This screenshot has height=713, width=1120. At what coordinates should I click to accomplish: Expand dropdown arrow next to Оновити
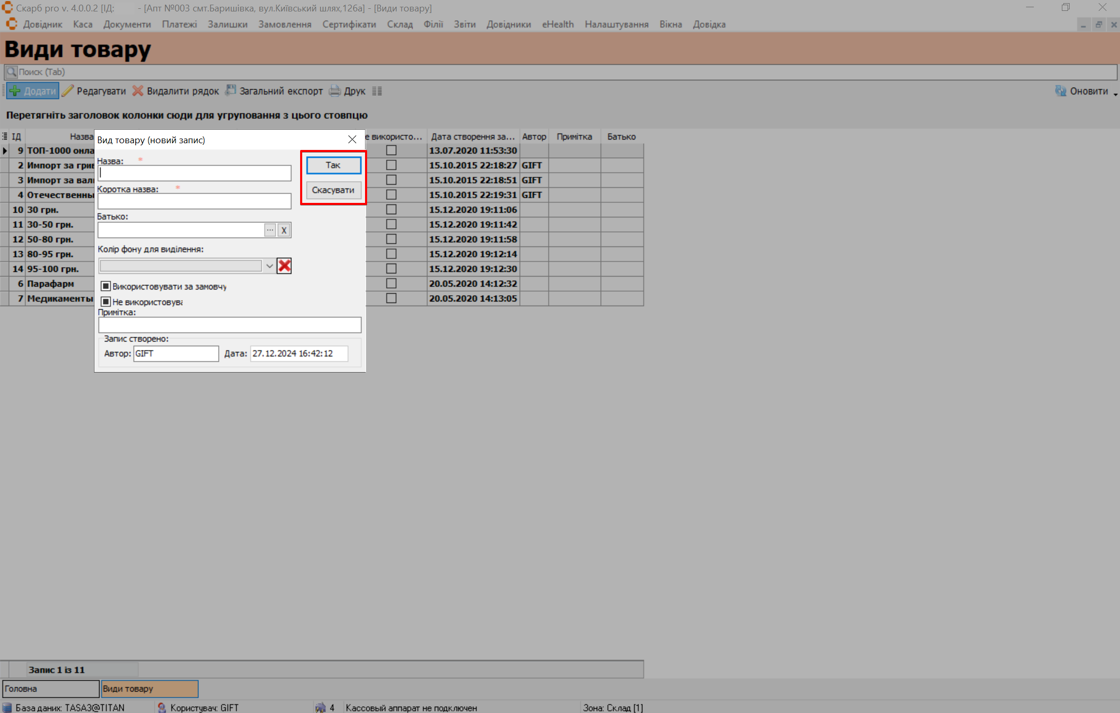pos(1115,94)
